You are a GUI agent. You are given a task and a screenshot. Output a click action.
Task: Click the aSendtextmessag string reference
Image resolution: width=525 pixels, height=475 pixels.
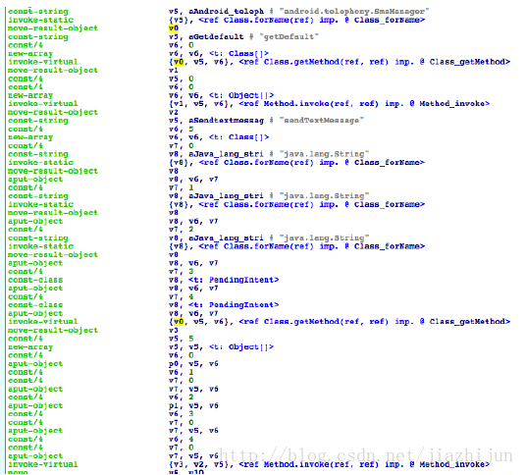[227, 121]
